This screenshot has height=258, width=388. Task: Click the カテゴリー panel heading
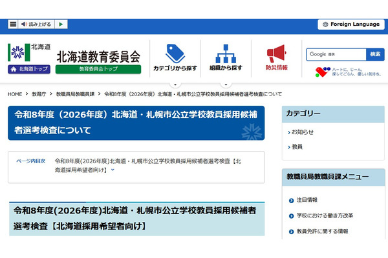point(333,114)
